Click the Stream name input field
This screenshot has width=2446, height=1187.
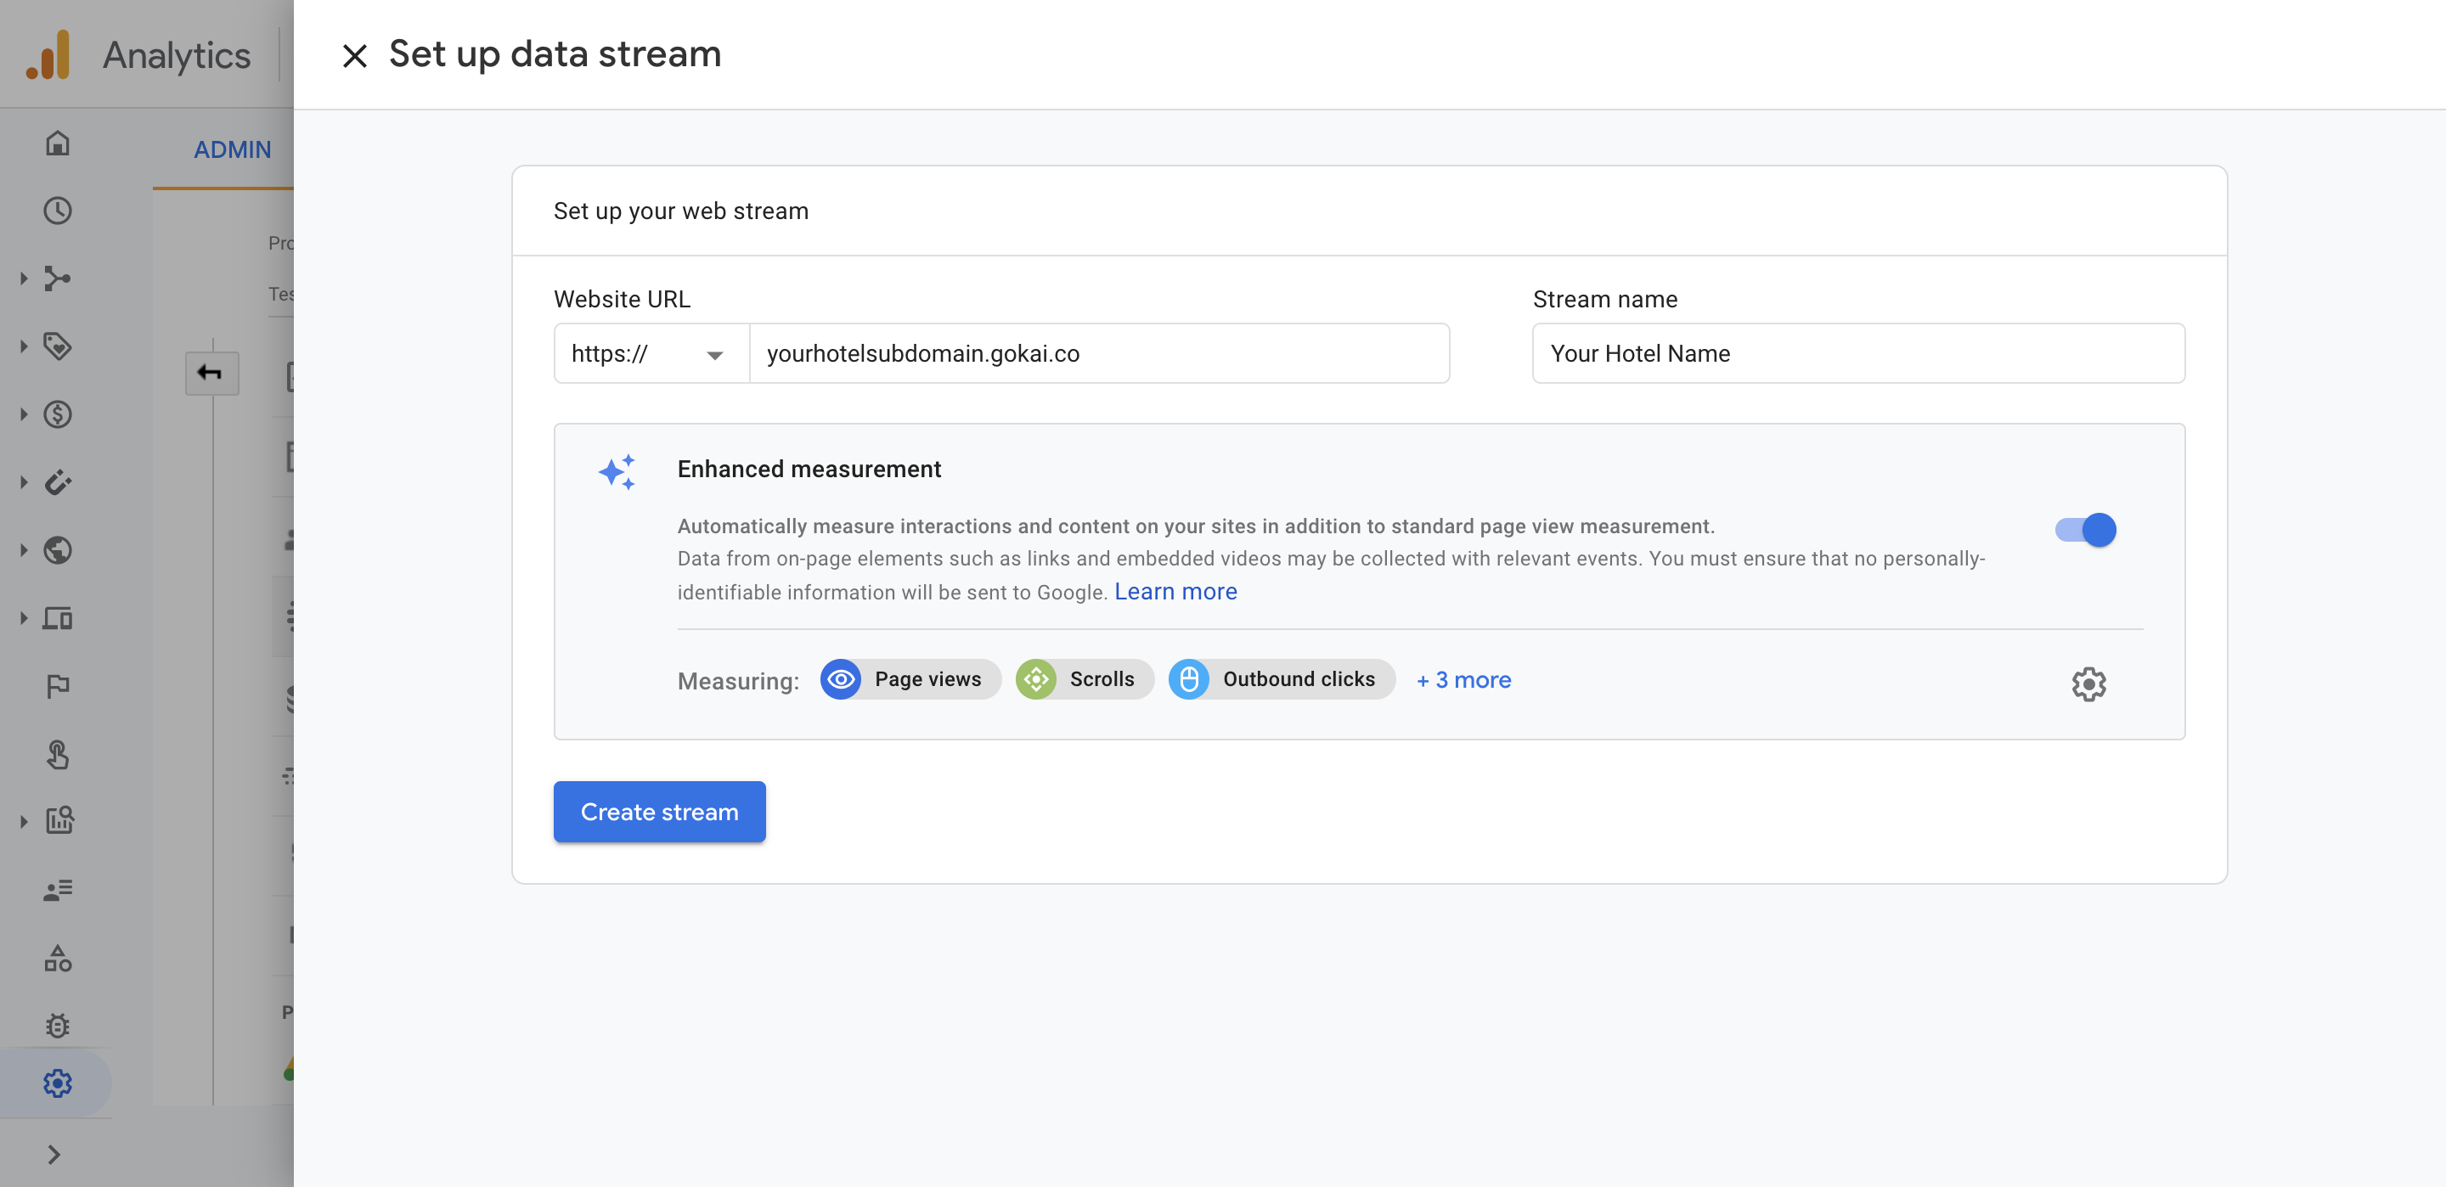pyautogui.click(x=1857, y=354)
